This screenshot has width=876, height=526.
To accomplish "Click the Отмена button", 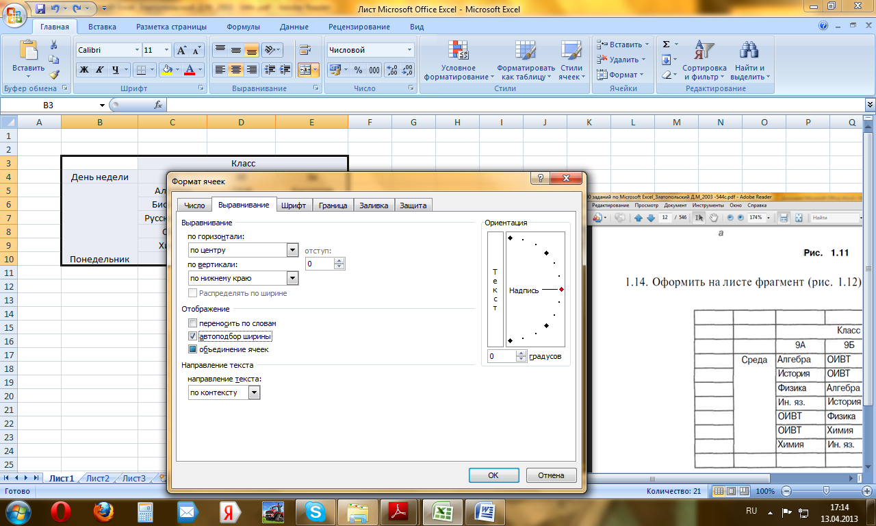I will click(x=551, y=475).
